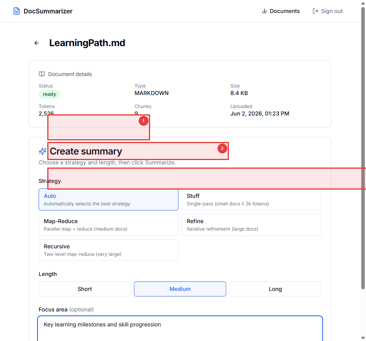The image size is (366, 341).
Task: Click the 8.4 KB size value
Action: (x=239, y=93)
